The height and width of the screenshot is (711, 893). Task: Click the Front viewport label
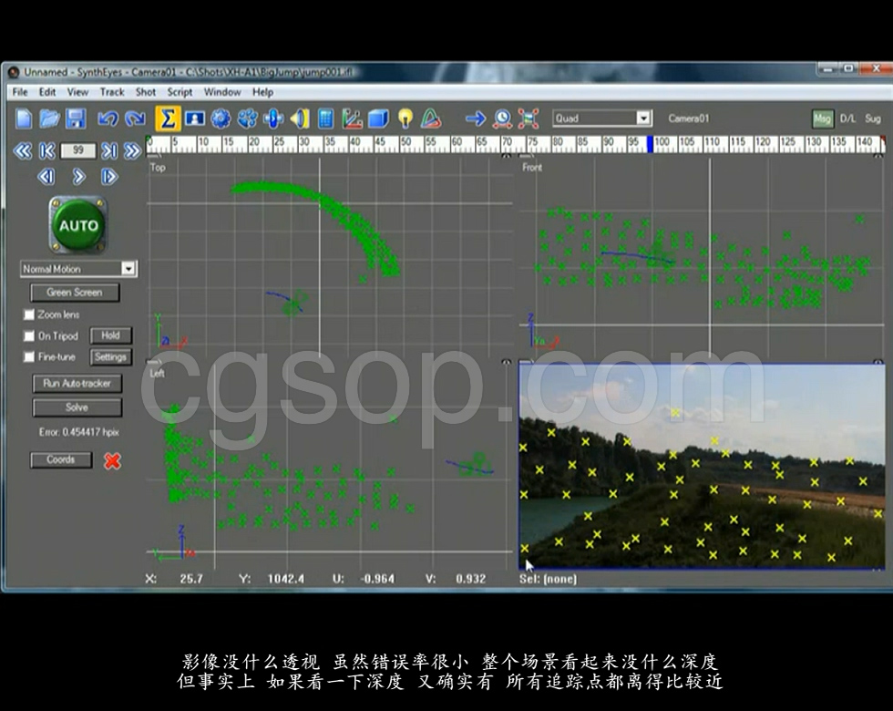[x=532, y=168]
